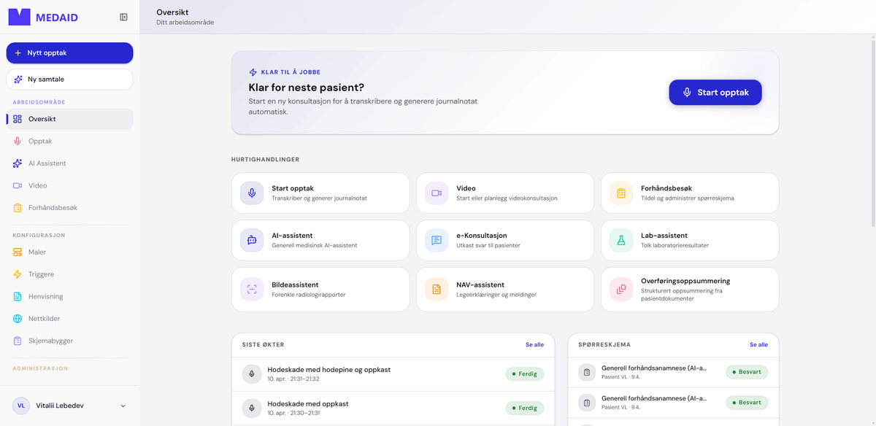Open session Hodeskade med hodepine og oppkast
The width and height of the screenshot is (876, 426).
[x=393, y=374]
